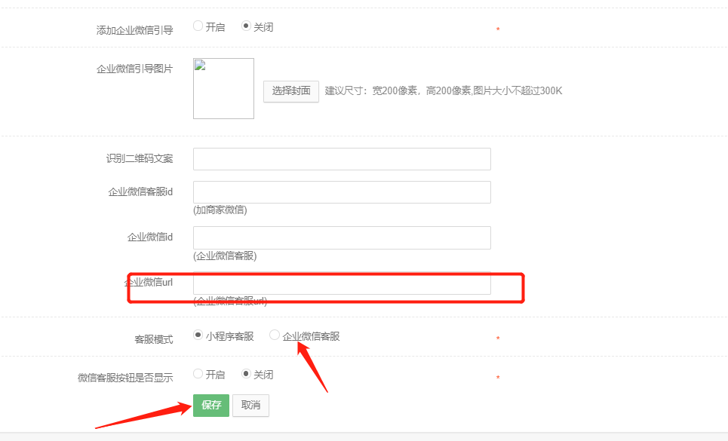Click the 建议尺寸 size hint text
The image size is (728, 441).
[x=444, y=91]
